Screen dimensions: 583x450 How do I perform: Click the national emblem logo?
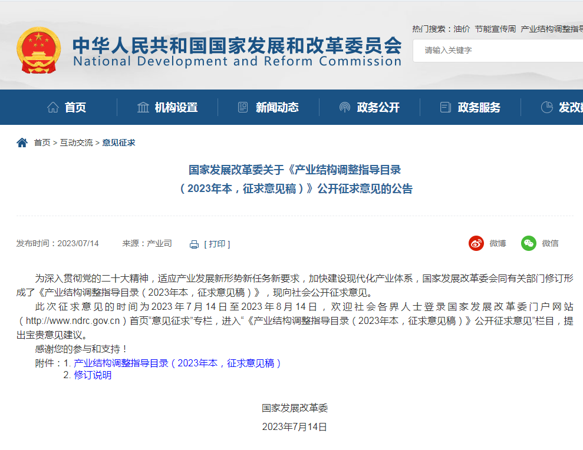click(38, 50)
